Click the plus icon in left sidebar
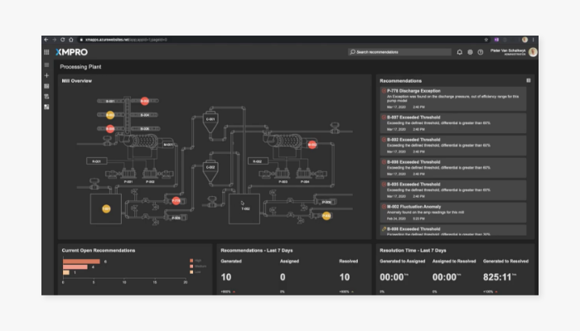 (x=46, y=75)
